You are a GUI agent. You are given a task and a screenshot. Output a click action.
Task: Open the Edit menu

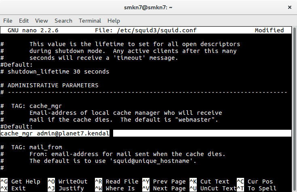pyautogui.click(x=24, y=21)
